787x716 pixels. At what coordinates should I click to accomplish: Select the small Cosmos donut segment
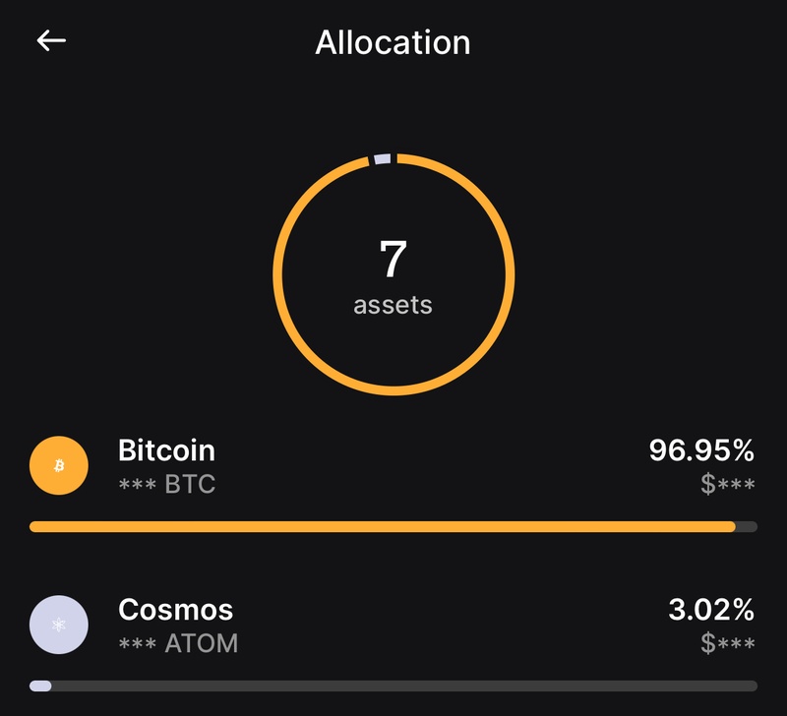pyautogui.click(x=382, y=158)
